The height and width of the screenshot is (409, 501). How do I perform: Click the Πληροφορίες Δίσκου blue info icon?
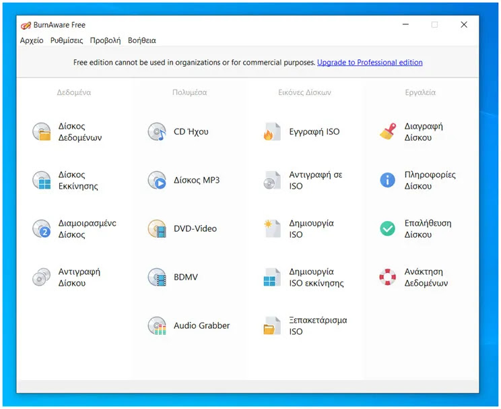[x=388, y=180]
